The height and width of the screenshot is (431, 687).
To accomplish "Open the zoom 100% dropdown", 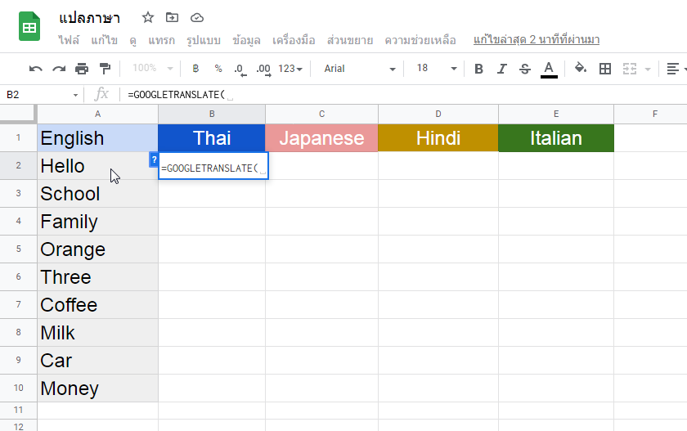I will click(x=152, y=69).
